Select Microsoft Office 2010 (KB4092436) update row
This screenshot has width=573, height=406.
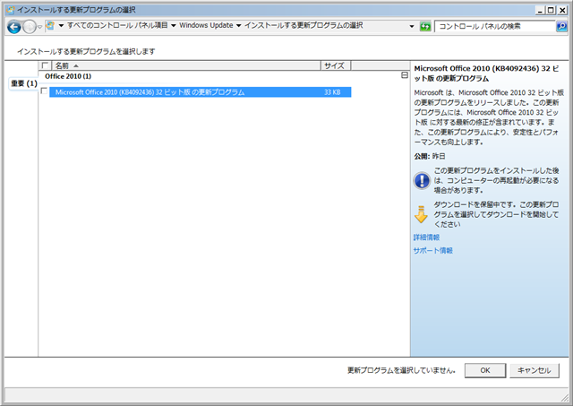pyautogui.click(x=201, y=92)
